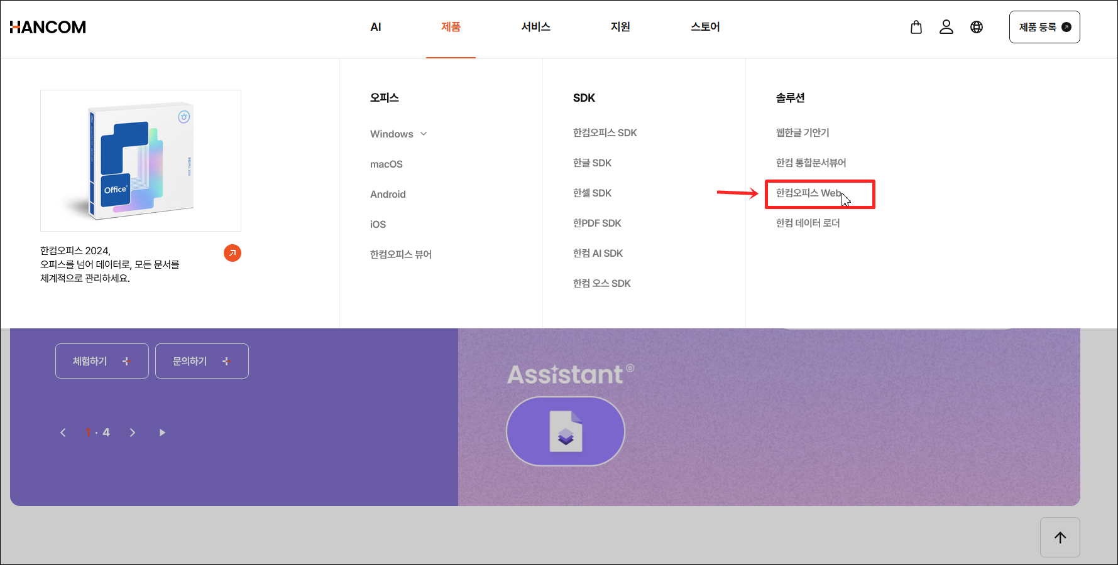
Task: Go to the previous slide arrow
Action: tap(63, 433)
